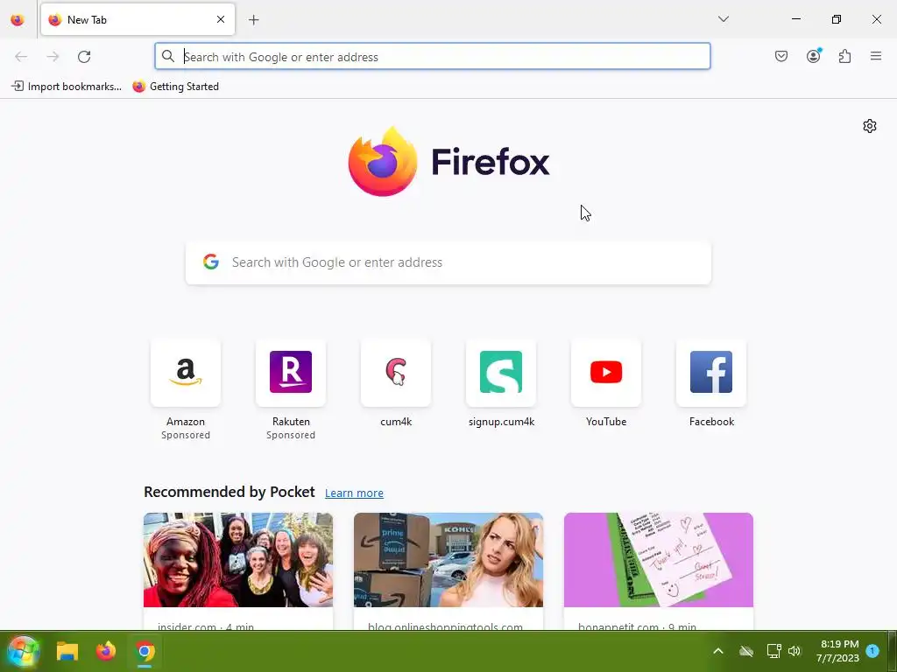Image resolution: width=897 pixels, height=672 pixels.
Task: Open the bonappetit.com Pocket story thumbnail
Action: [x=659, y=560]
